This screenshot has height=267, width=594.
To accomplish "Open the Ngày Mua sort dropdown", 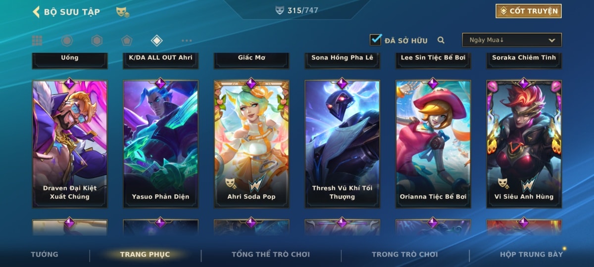I will coord(512,40).
